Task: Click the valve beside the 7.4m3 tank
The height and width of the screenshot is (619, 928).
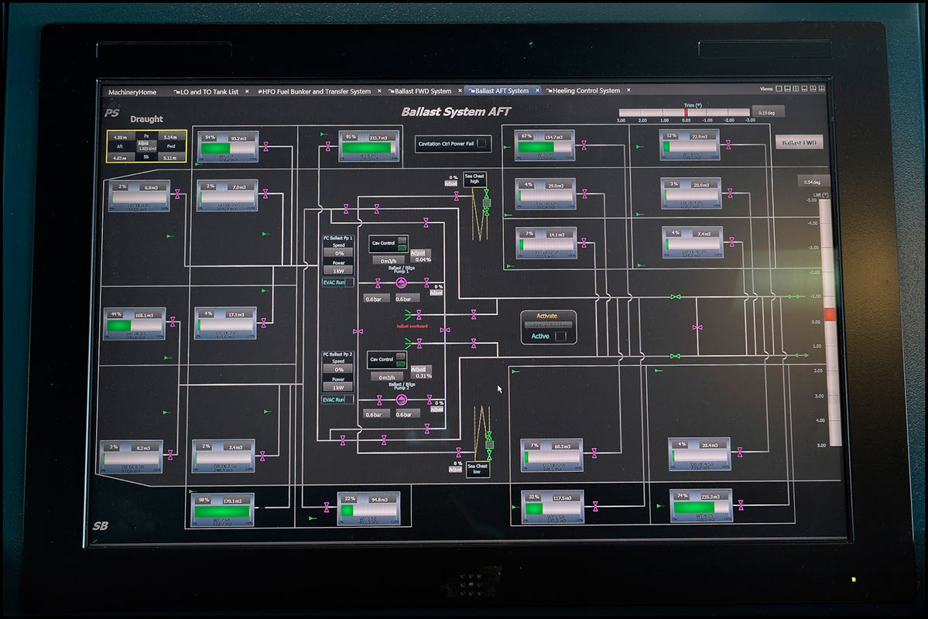Action: click(732, 242)
